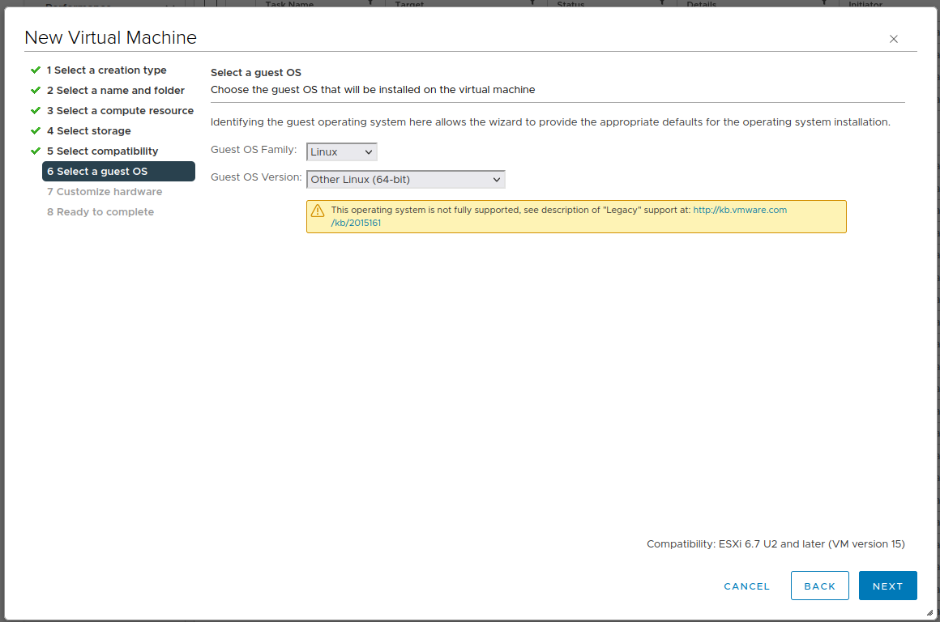Click the green checkmark beside step 1
Viewport: 940px width, 622px height.
(x=36, y=70)
